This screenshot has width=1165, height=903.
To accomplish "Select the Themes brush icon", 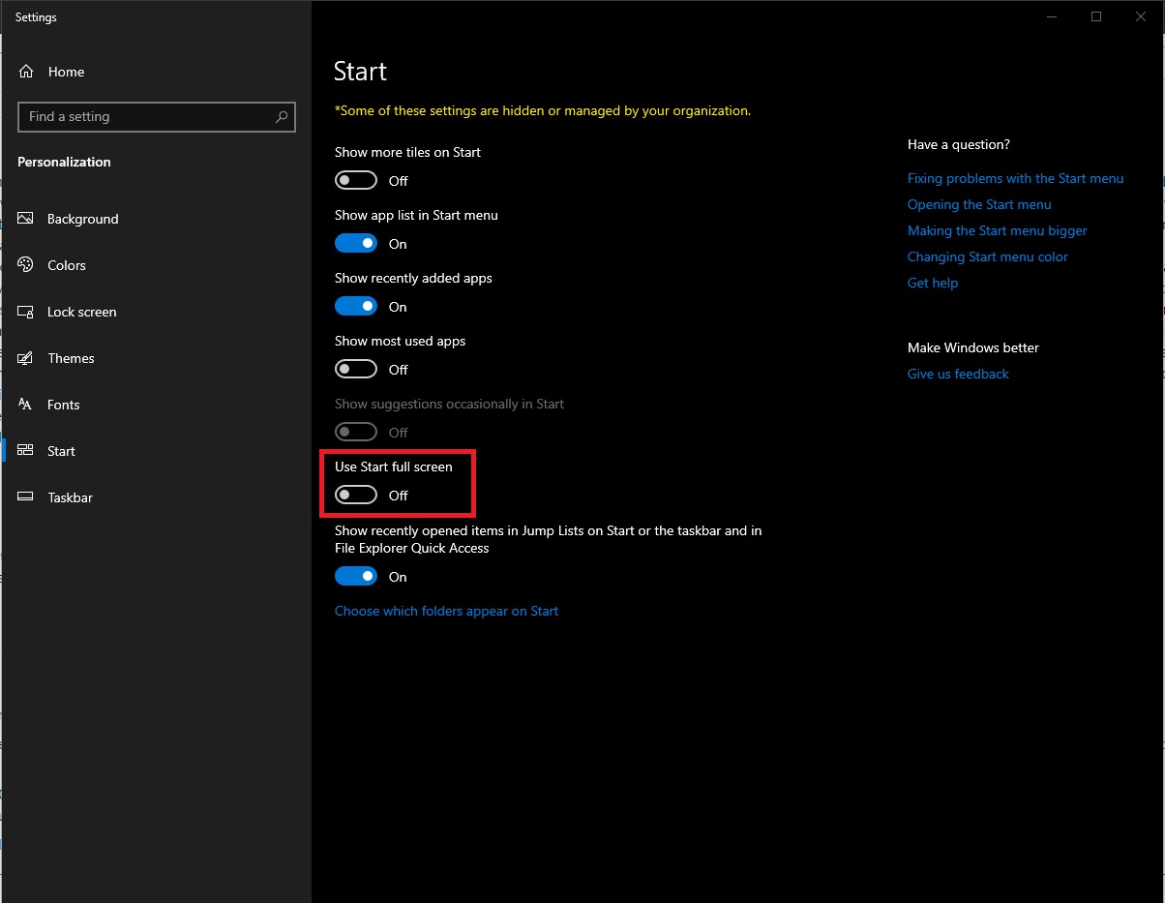I will click(x=26, y=358).
